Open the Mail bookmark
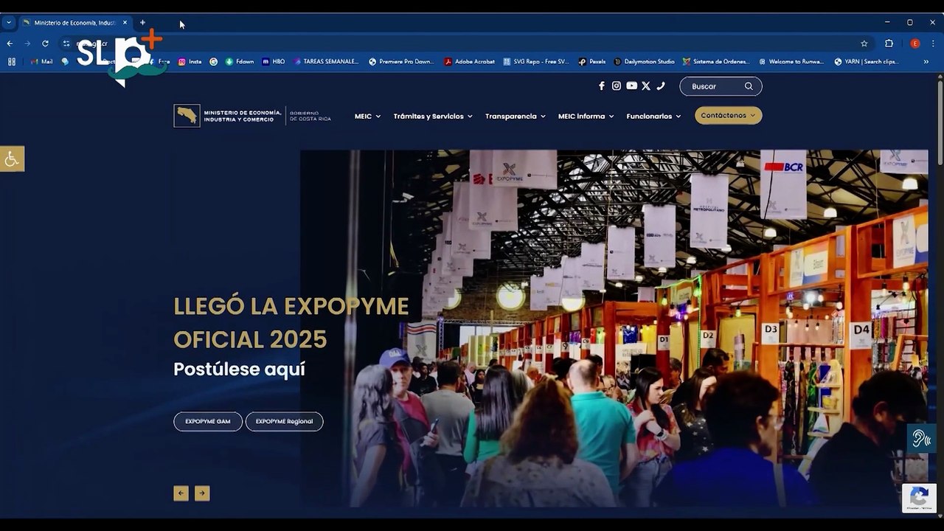Viewport: 944px width, 531px height. [x=41, y=62]
